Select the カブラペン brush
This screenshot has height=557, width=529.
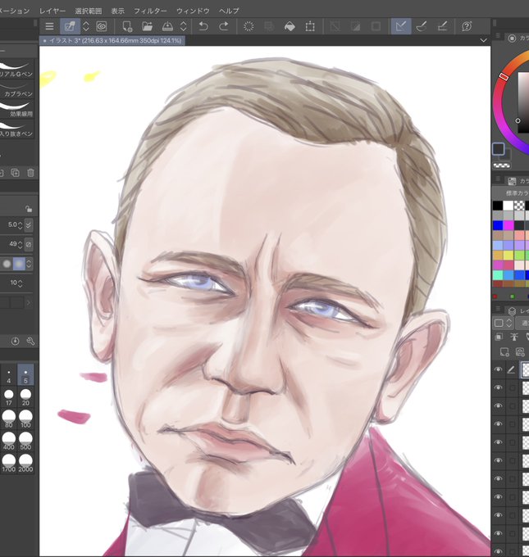coord(16,89)
